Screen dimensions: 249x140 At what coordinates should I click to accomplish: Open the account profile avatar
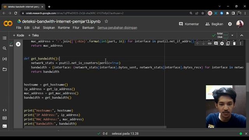(x=240, y=24)
